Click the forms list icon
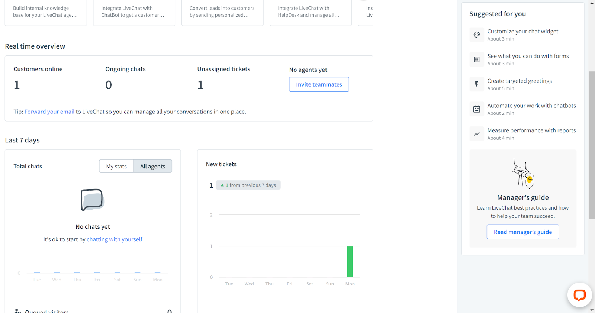This screenshot has height=313, width=595. coord(476,59)
